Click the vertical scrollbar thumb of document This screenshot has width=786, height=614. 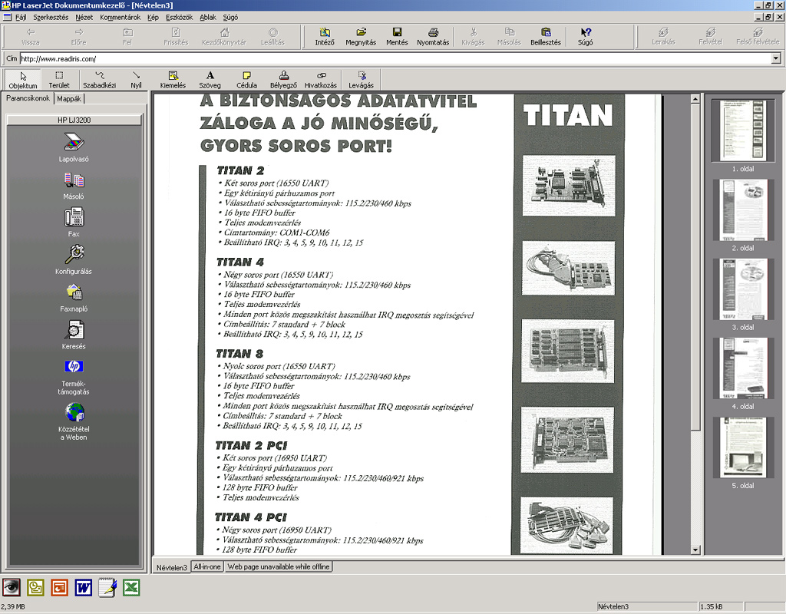coord(695,266)
